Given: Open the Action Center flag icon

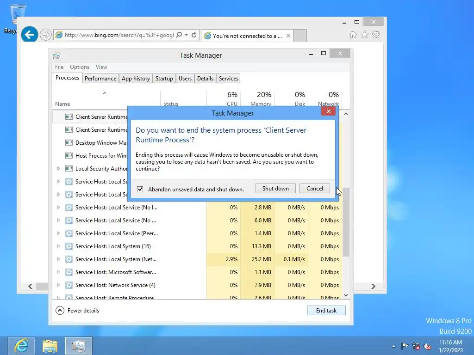Looking at the screenshot, I should click(405, 346).
